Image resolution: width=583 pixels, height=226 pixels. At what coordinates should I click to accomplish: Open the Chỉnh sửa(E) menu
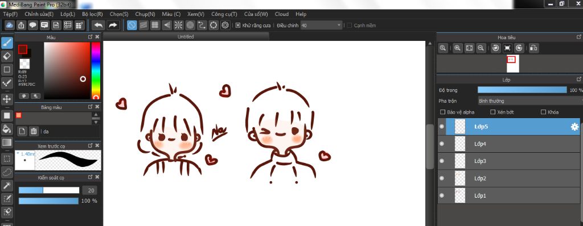(39, 14)
